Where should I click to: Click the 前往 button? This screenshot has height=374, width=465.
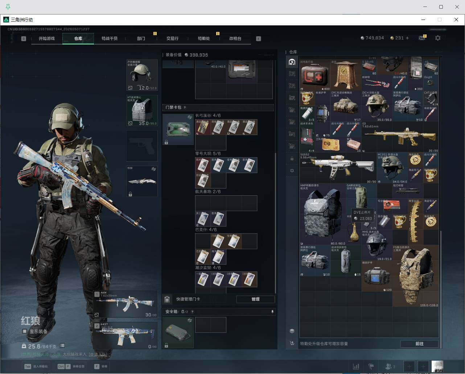(419, 344)
